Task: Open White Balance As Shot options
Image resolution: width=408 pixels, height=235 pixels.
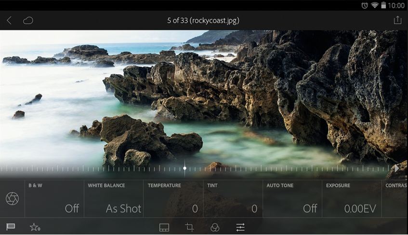Action: (114, 199)
